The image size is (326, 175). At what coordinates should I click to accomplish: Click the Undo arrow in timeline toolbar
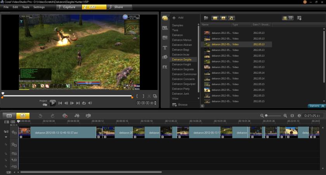click(x=40, y=116)
